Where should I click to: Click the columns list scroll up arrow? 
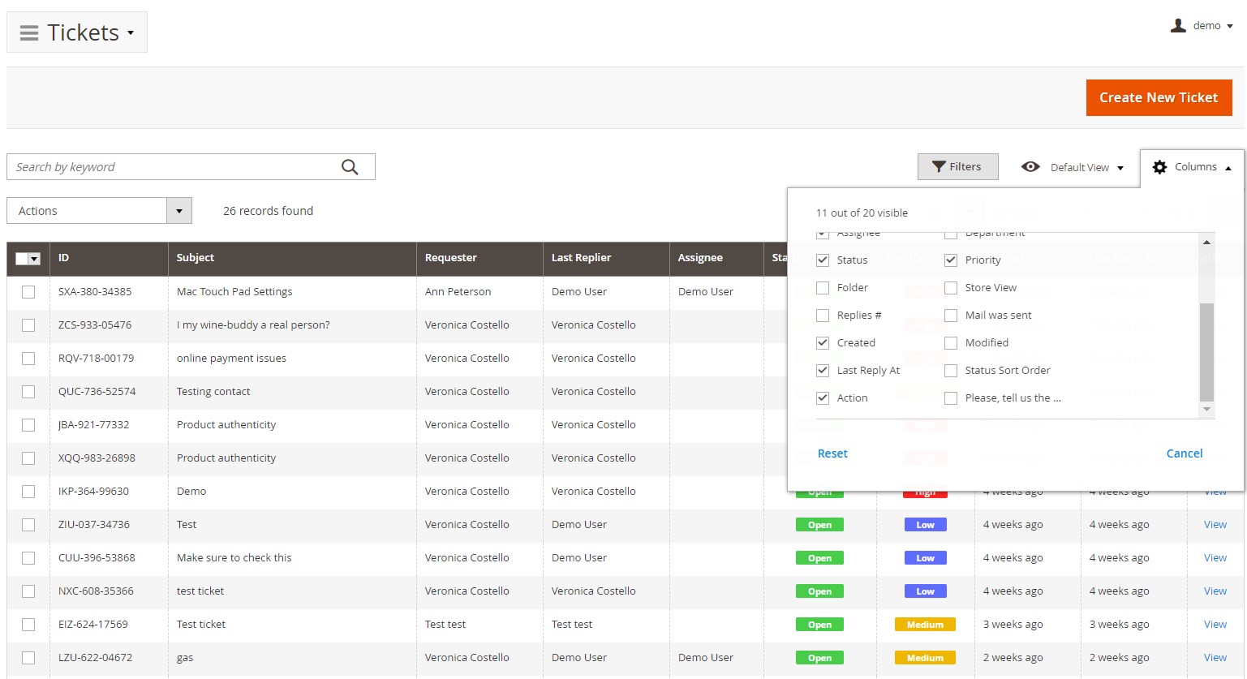click(1206, 242)
